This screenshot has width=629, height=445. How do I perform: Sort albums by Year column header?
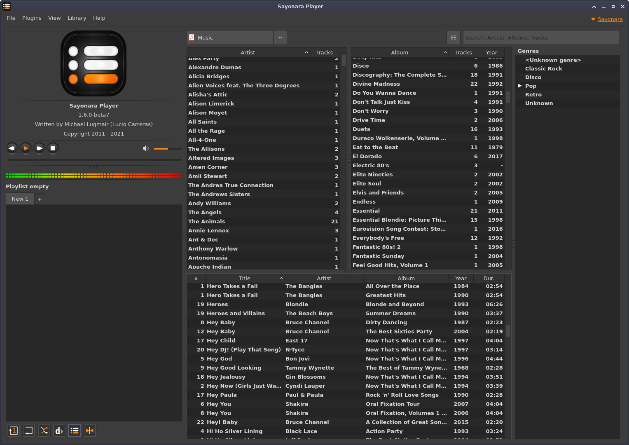point(491,52)
